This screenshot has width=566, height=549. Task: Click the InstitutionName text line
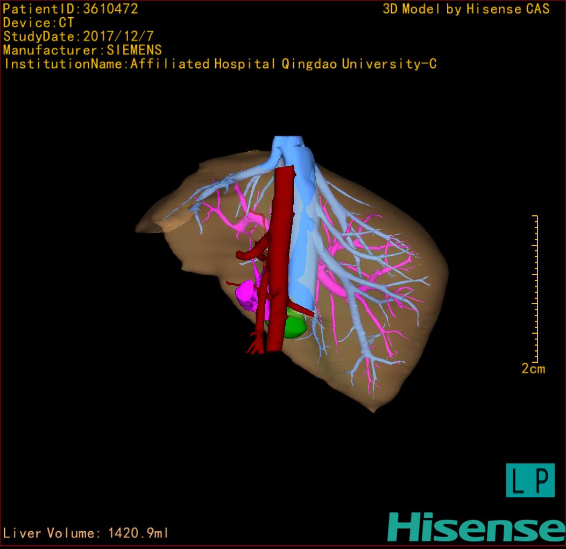pyautogui.click(x=220, y=64)
